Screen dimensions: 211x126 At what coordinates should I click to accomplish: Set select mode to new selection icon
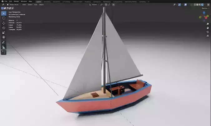point(2,8)
